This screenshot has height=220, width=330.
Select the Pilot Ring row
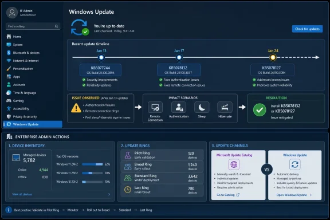tap(162, 155)
